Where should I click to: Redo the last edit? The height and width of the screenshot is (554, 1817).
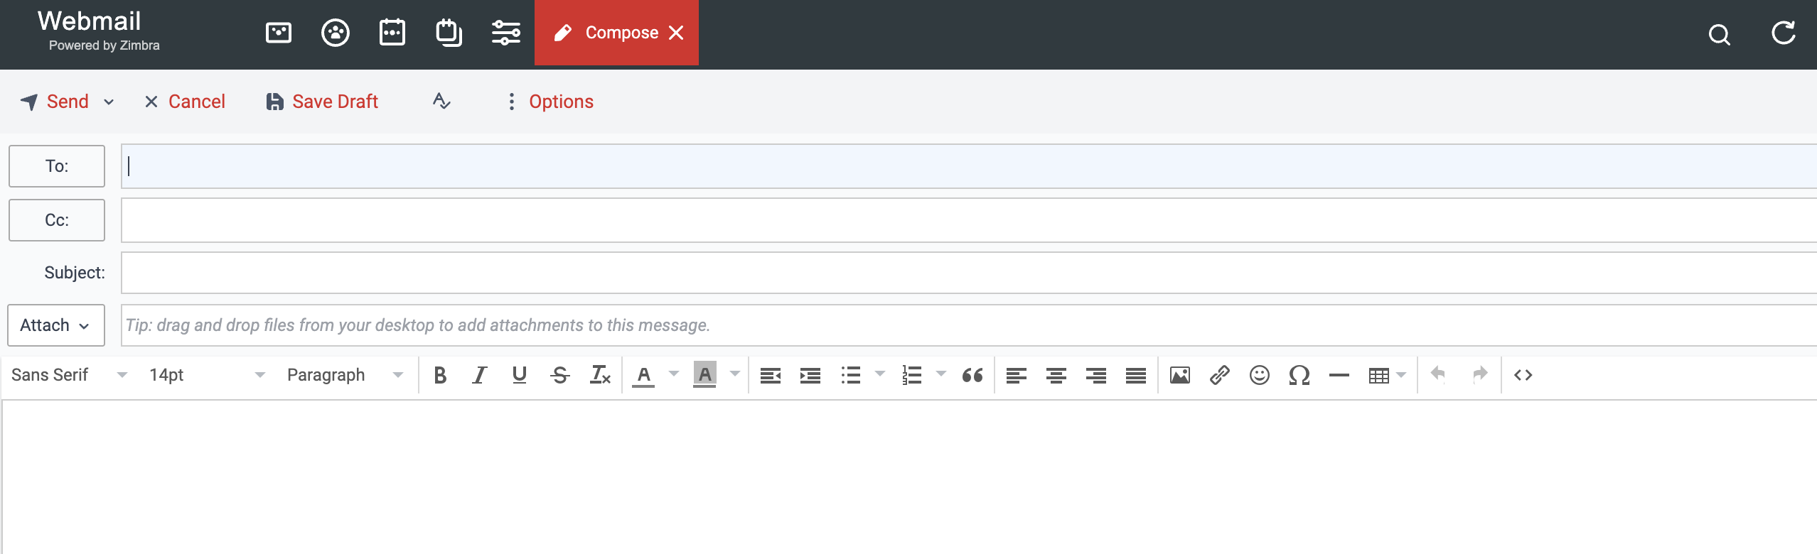tap(1480, 374)
